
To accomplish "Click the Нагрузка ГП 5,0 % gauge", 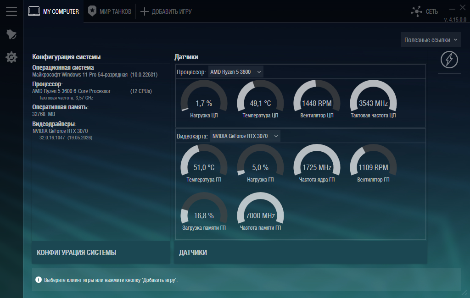I will [x=260, y=164].
